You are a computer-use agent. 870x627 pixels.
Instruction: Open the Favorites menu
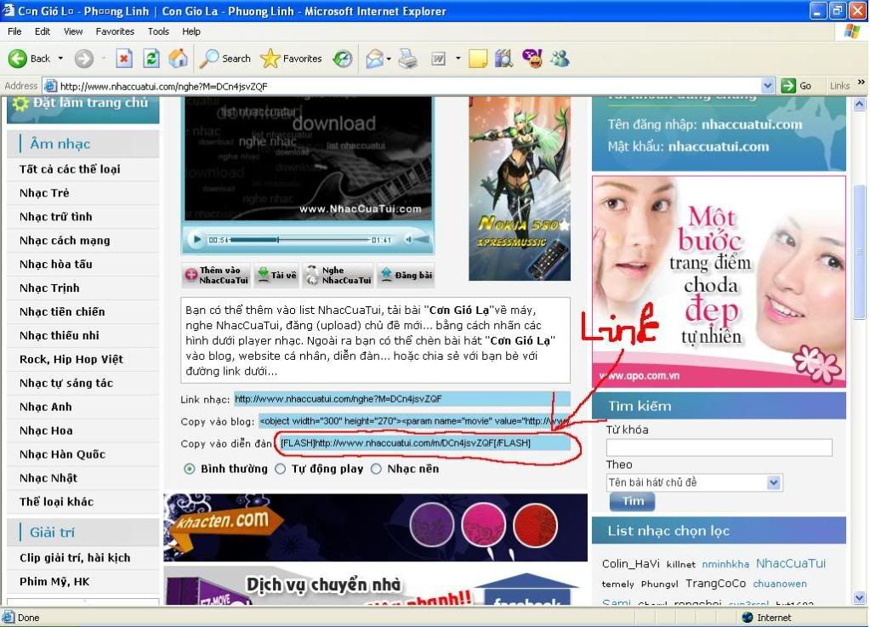point(115,31)
